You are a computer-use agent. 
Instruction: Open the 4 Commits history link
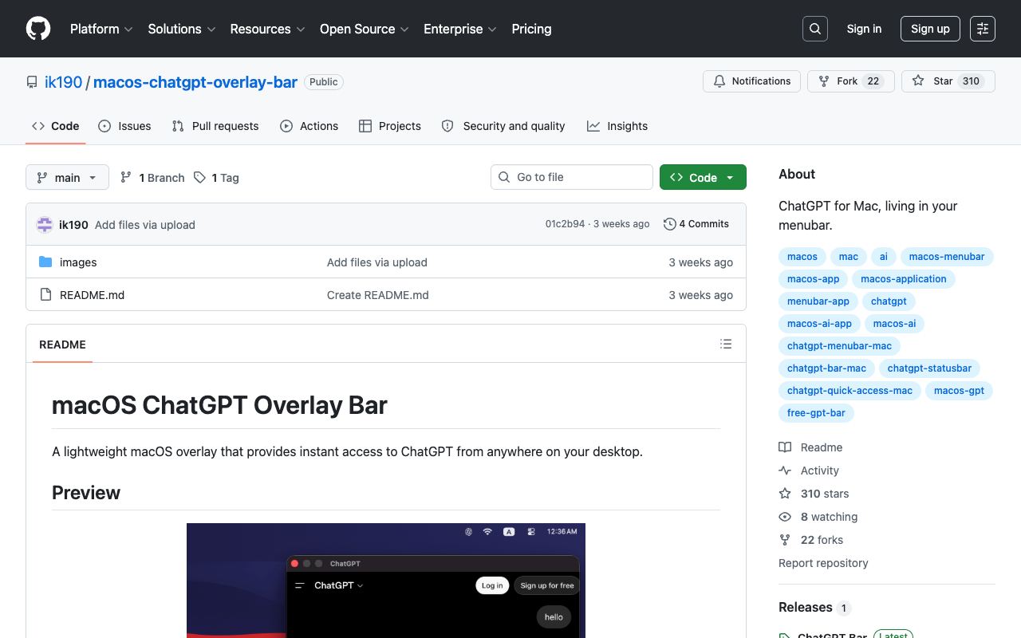696,224
